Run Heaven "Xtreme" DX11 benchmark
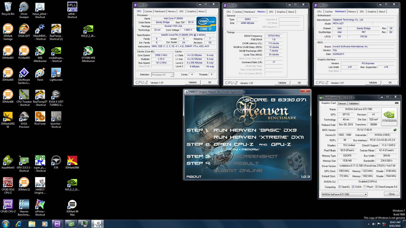 (x=259, y=137)
